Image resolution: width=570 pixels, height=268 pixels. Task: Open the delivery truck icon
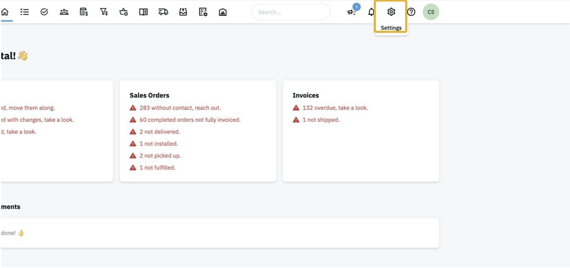[x=163, y=12]
